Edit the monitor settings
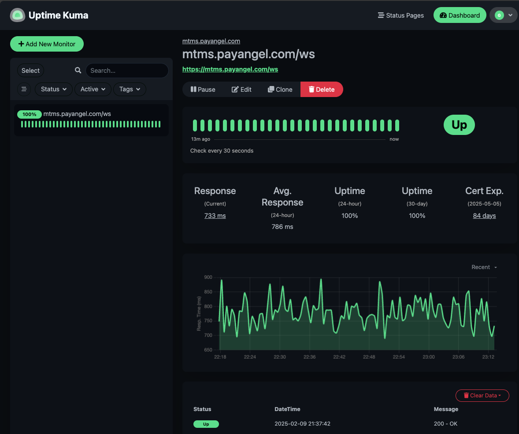Screen dimensions: 519x434 tap(241, 90)
